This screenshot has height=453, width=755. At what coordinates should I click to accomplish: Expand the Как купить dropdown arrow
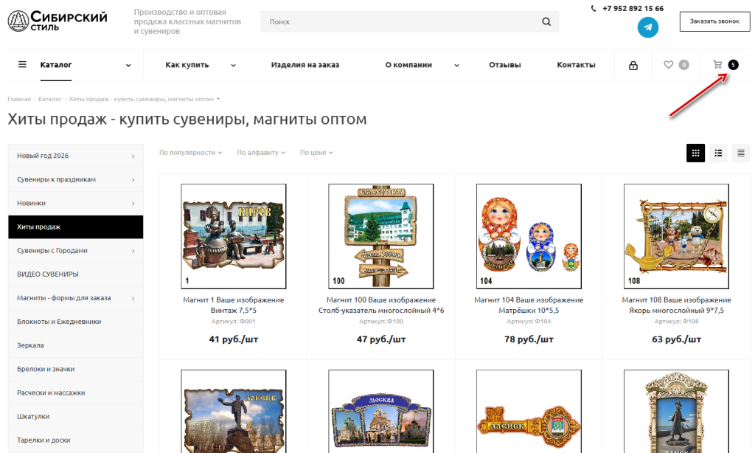click(x=233, y=66)
